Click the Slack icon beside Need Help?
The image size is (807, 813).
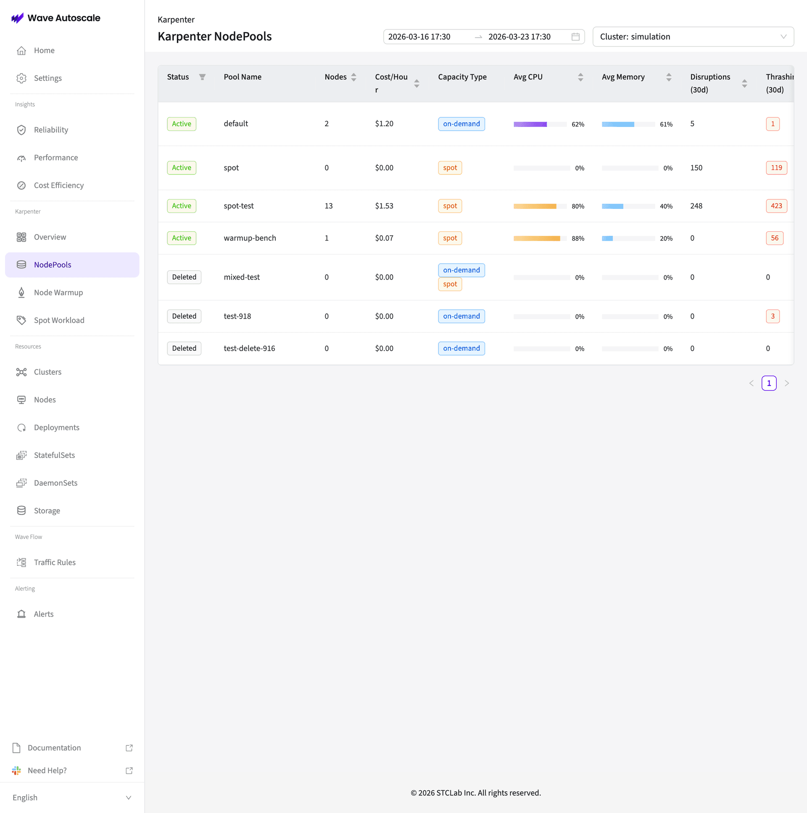tap(16, 771)
